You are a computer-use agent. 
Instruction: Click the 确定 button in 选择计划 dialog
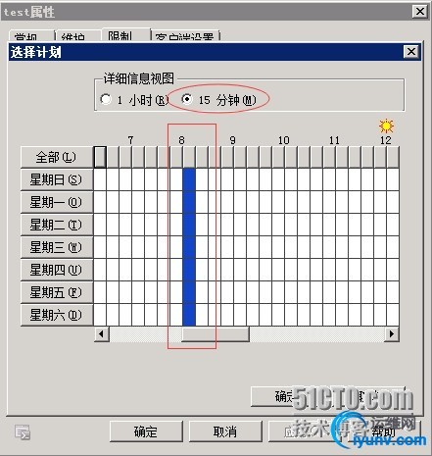click(x=286, y=397)
